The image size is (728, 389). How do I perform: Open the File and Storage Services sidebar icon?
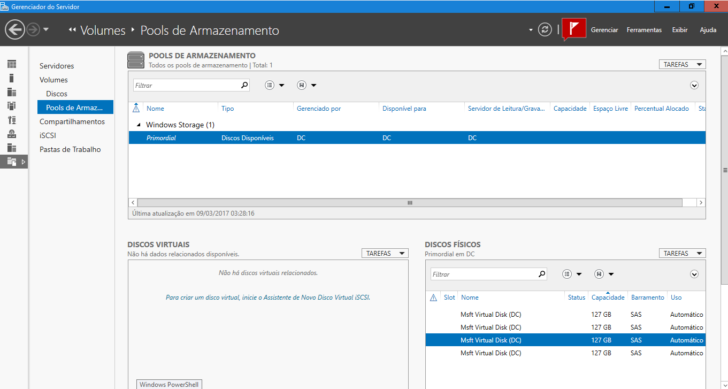12,162
